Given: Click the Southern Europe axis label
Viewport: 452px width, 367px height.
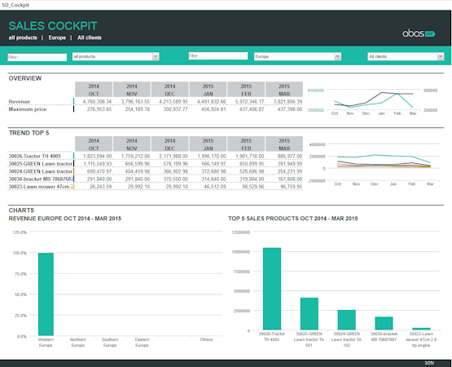Looking at the screenshot, I should (110, 343).
